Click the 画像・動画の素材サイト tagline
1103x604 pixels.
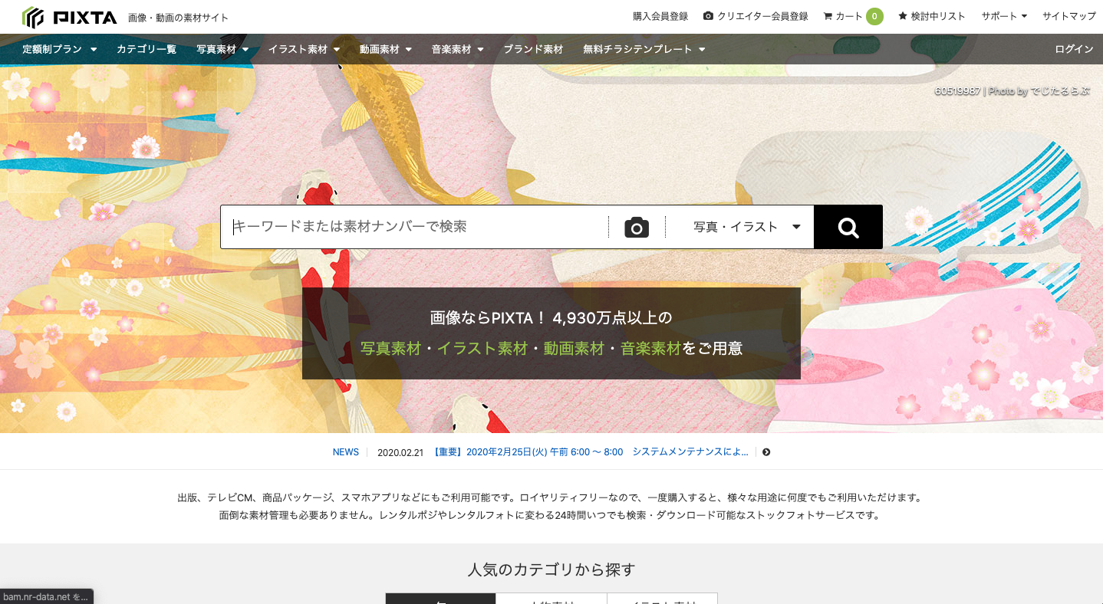pos(178,18)
